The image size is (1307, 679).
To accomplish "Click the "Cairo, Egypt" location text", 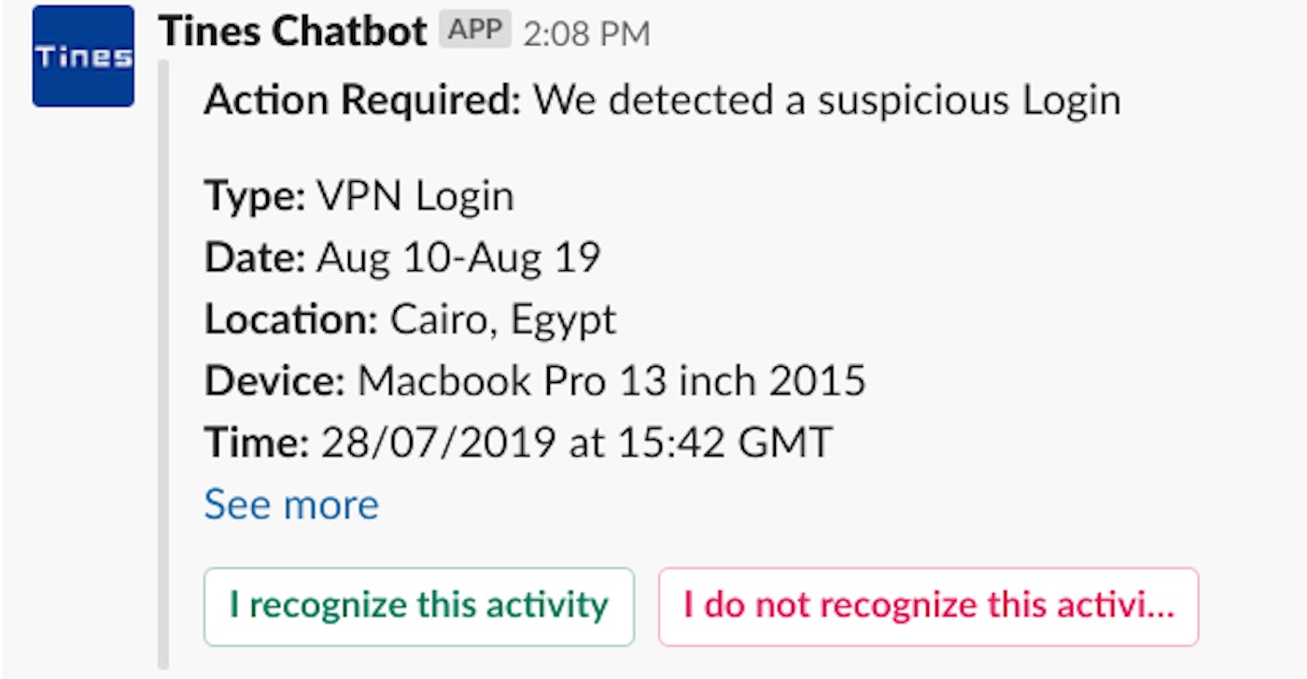I will (503, 319).
